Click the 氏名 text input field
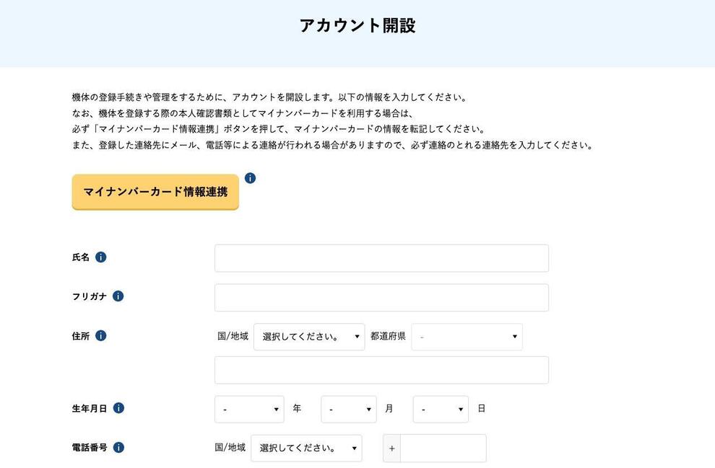 (x=381, y=258)
